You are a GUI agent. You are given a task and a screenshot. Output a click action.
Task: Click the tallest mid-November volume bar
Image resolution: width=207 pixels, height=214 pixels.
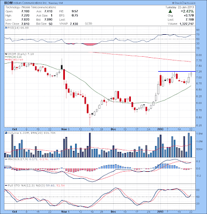[90, 145]
